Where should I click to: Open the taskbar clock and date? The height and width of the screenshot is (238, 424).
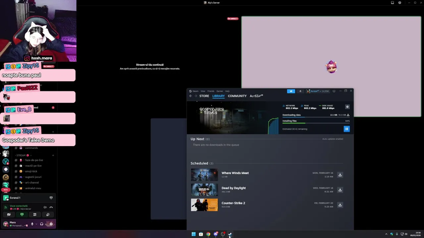point(416,234)
